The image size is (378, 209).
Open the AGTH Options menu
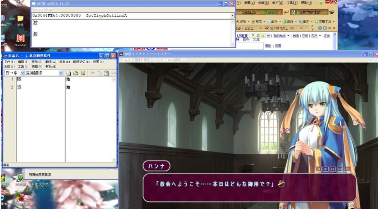(x=38, y=10)
